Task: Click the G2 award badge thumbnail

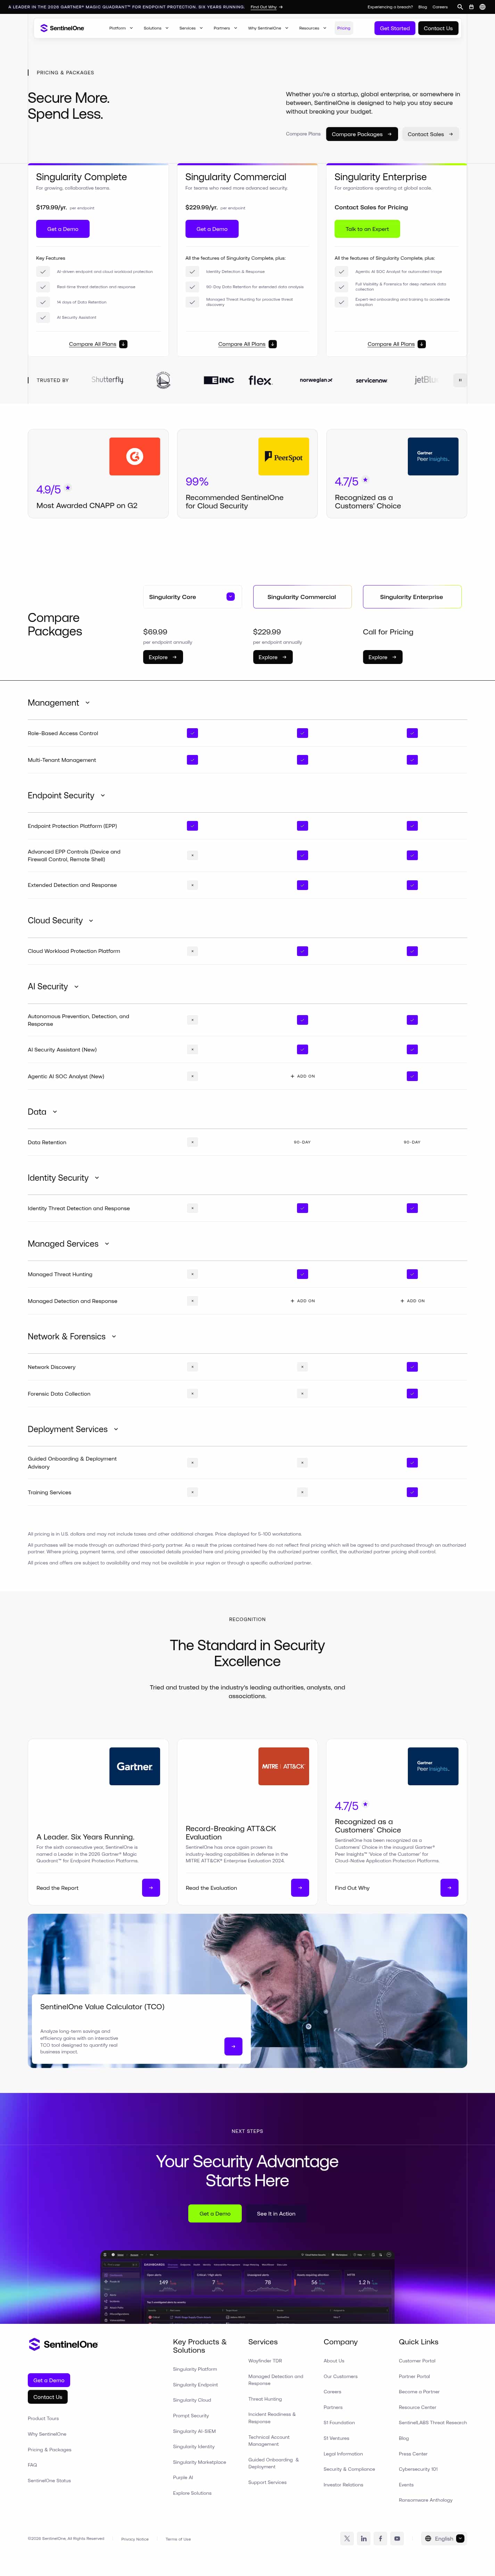Action: pyautogui.click(x=135, y=456)
